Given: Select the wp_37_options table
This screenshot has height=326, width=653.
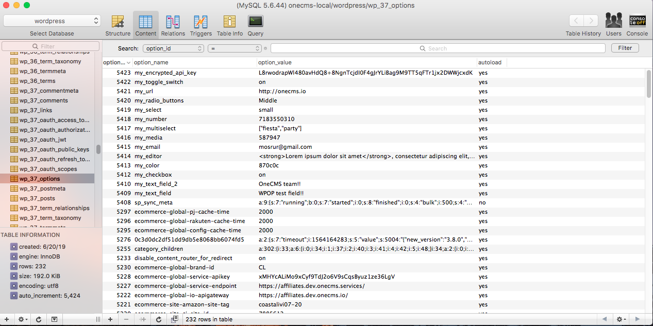Looking at the screenshot, I should [x=47, y=179].
